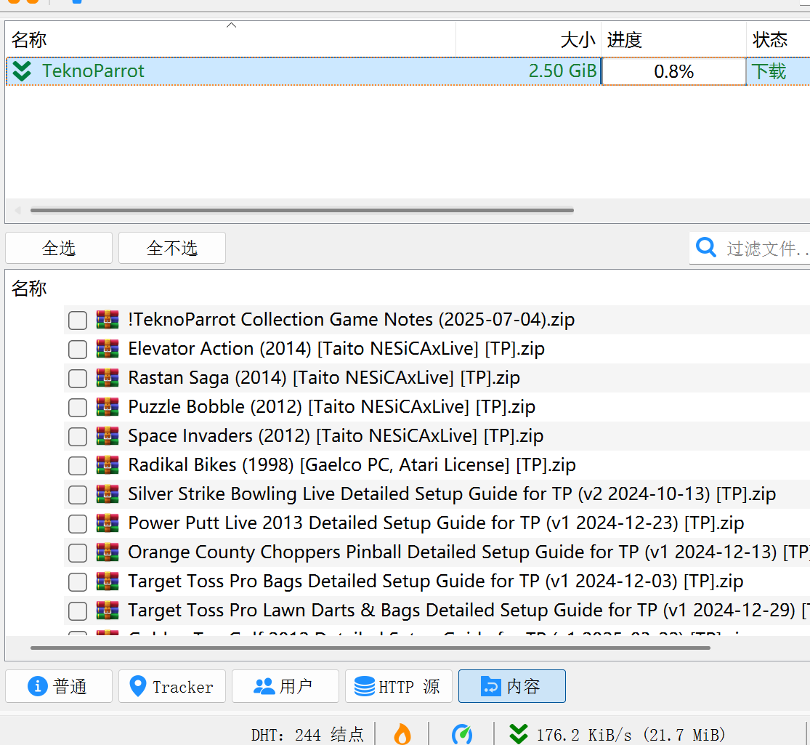Click zip icon of Orange County Choppers file

(108, 552)
